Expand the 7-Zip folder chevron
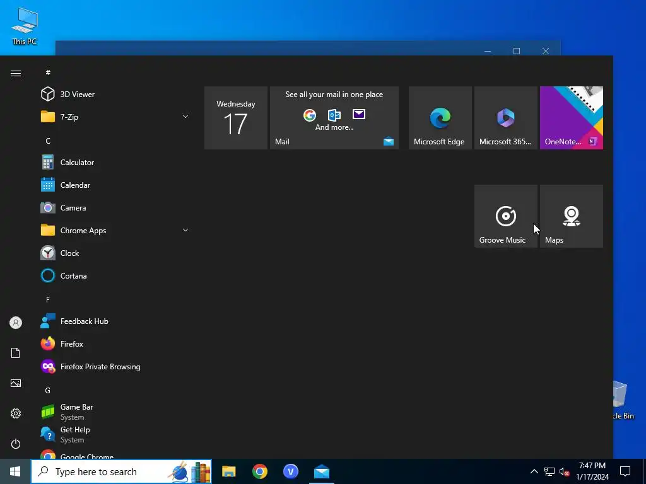Screen dimensions: 646x484 point(185,117)
